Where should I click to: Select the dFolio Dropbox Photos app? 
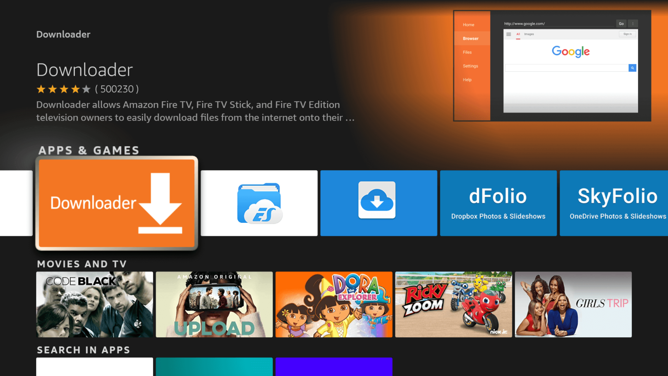pos(498,203)
